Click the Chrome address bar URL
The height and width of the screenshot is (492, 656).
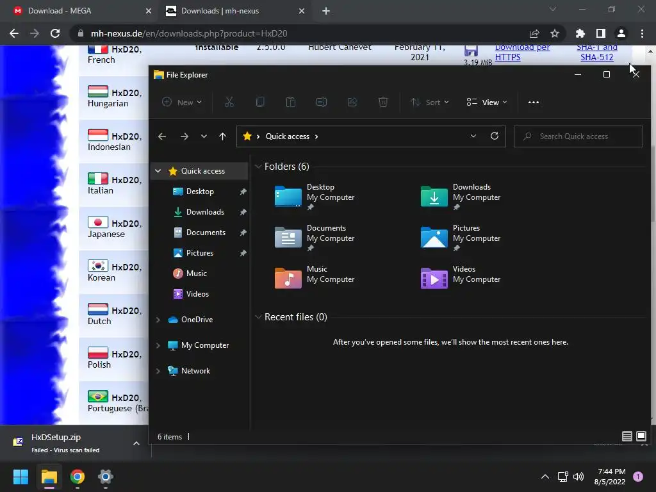click(x=189, y=33)
